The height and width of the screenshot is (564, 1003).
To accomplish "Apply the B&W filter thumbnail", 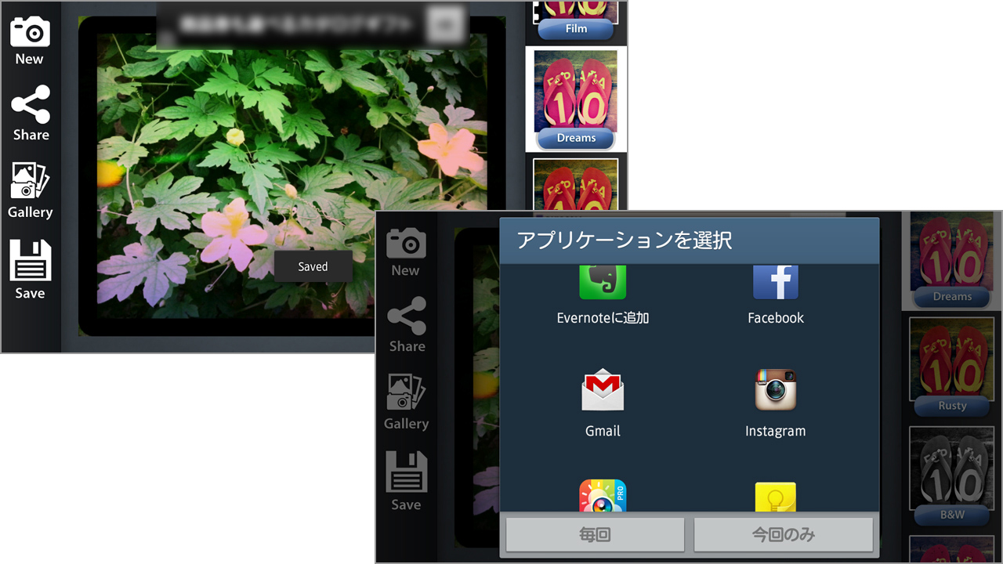I will point(952,475).
